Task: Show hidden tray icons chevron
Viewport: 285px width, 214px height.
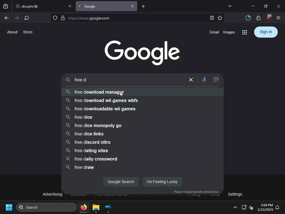Action: pyautogui.click(x=235, y=207)
